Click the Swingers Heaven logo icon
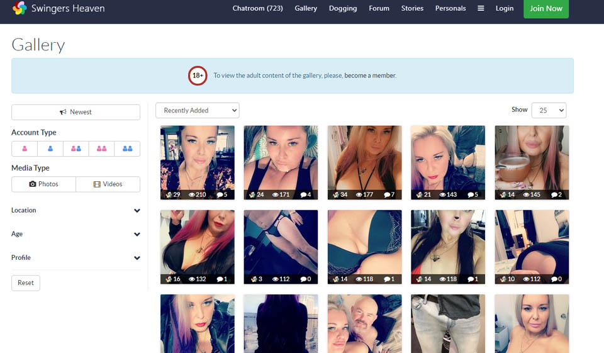 pyautogui.click(x=20, y=9)
